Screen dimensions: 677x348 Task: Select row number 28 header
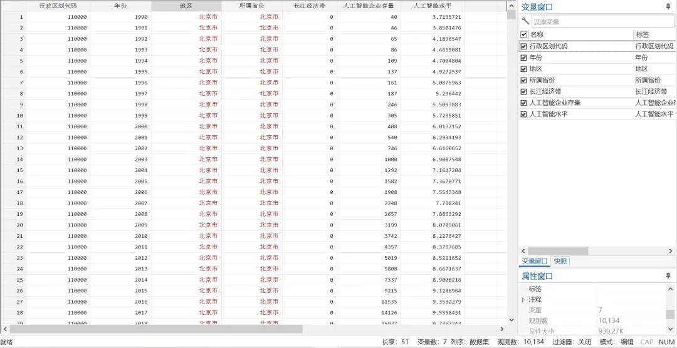(x=13, y=313)
